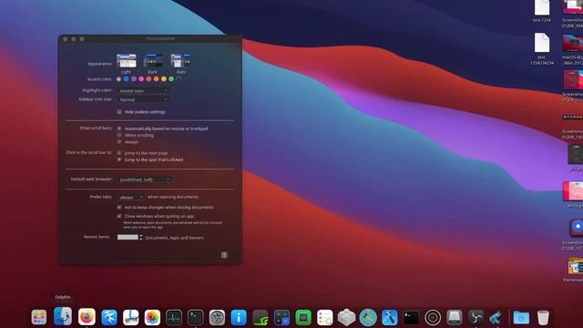583x328 pixels.
Task: Open System Preferences gear icon in dock
Action: click(217, 317)
